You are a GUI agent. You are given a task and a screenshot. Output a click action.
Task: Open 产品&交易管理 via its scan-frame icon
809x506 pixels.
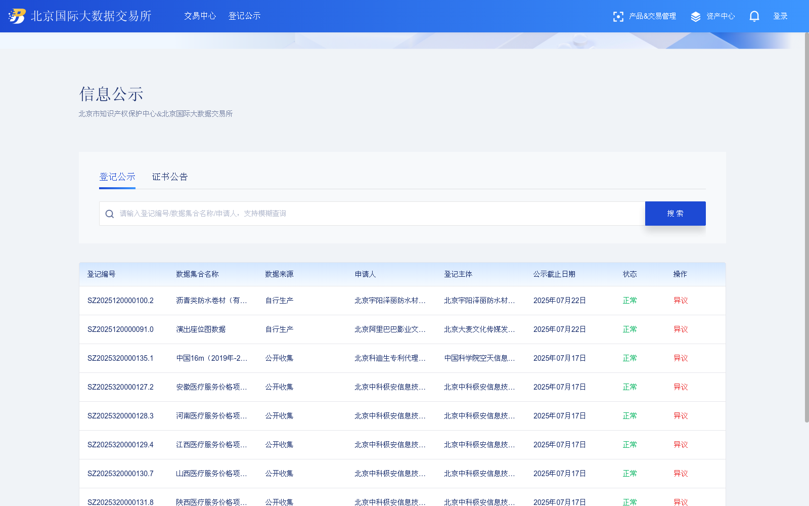618,16
